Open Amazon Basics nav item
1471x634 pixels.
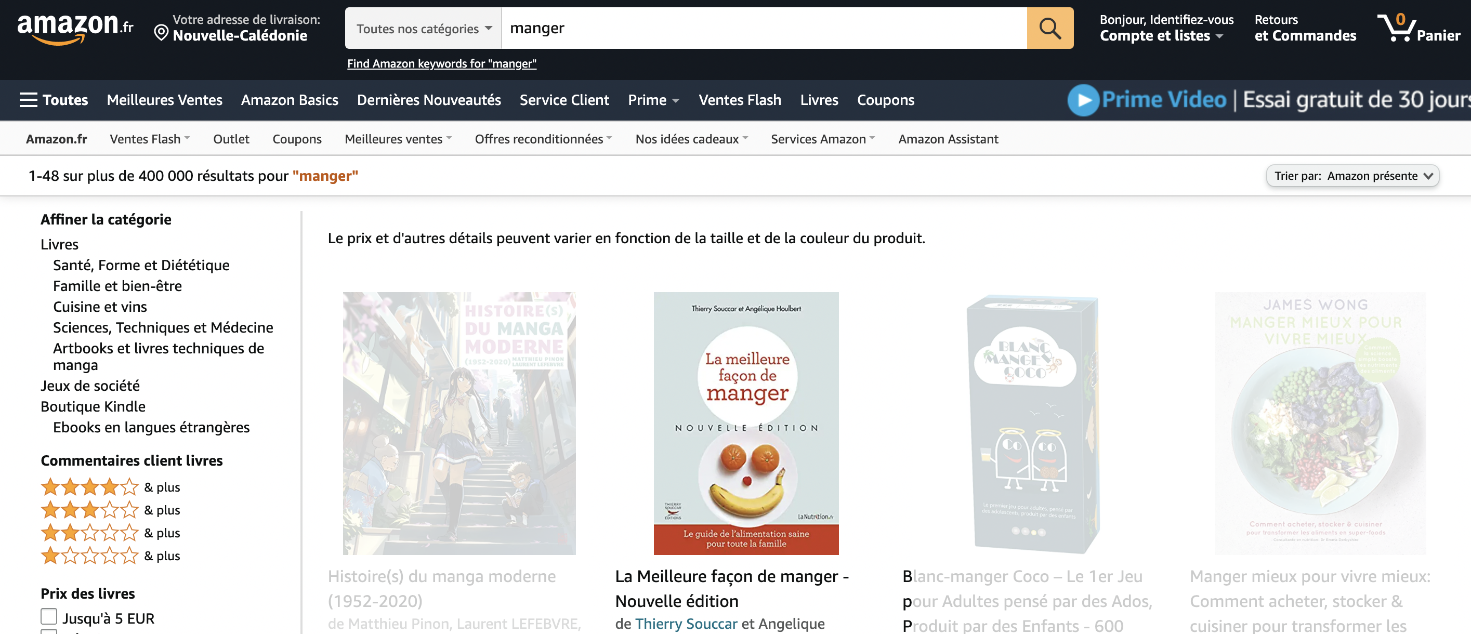click(290, 100)
